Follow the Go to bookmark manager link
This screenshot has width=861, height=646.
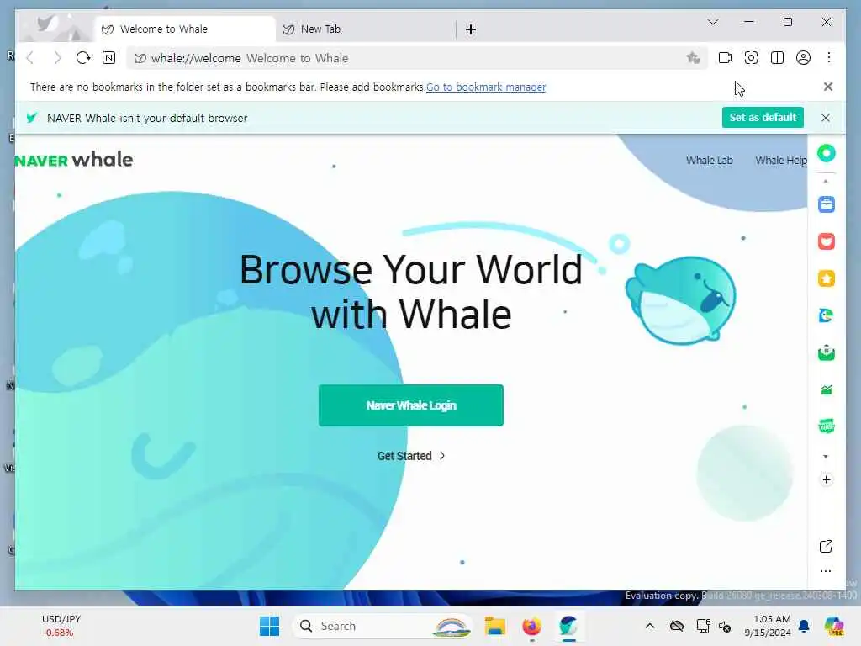486,87
